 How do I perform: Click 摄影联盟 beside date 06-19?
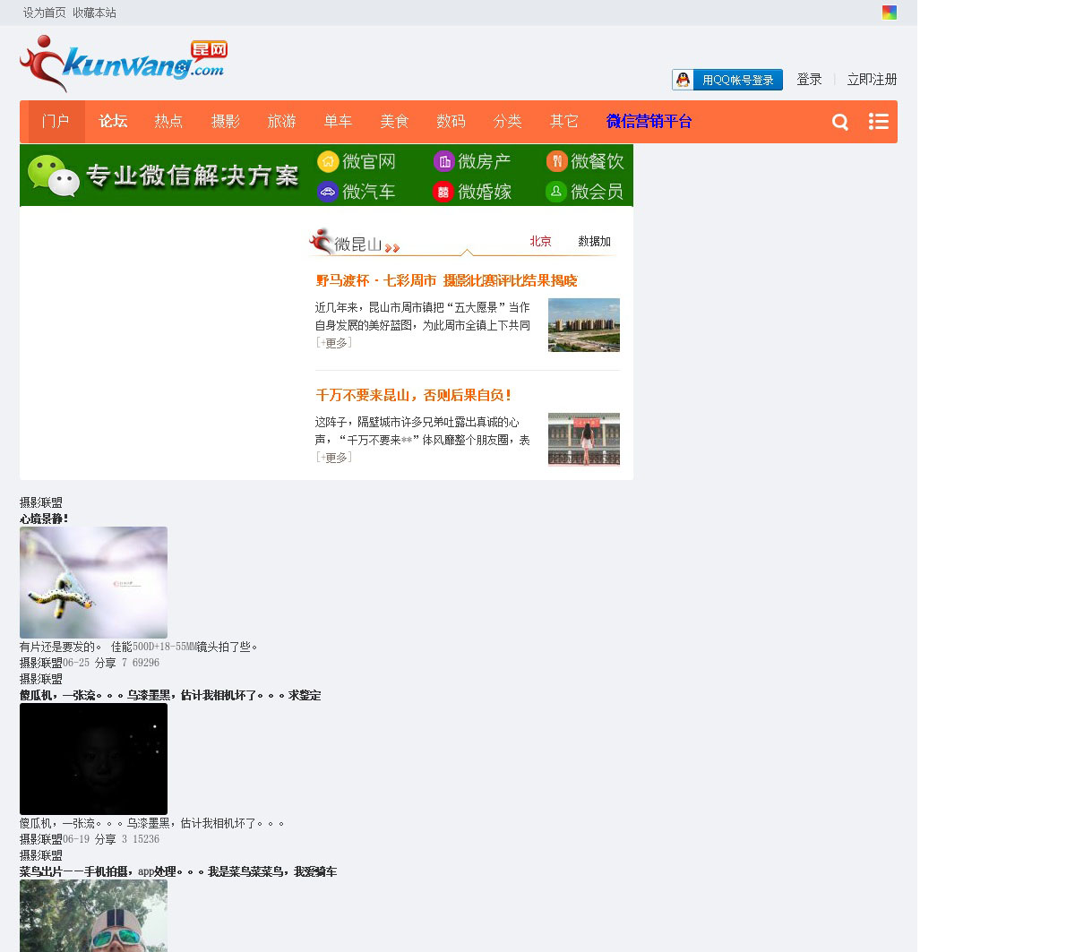click(41, 839)
